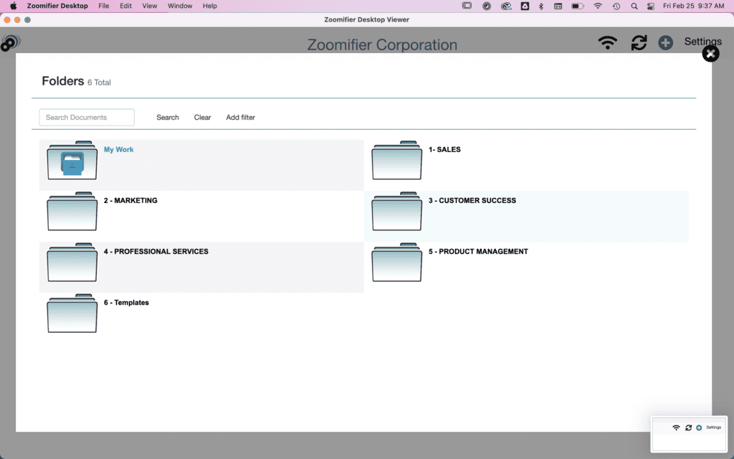
Task: Click the Time Machine icon in the menu bar
Action: tap(616, 6)
